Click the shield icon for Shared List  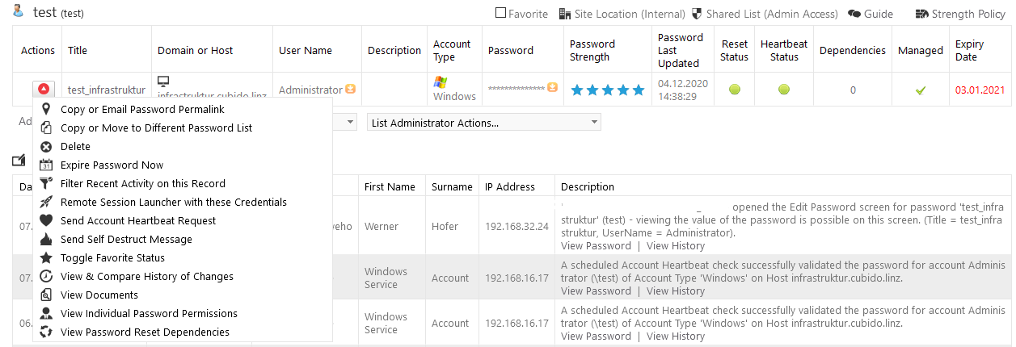click(697, 14)
